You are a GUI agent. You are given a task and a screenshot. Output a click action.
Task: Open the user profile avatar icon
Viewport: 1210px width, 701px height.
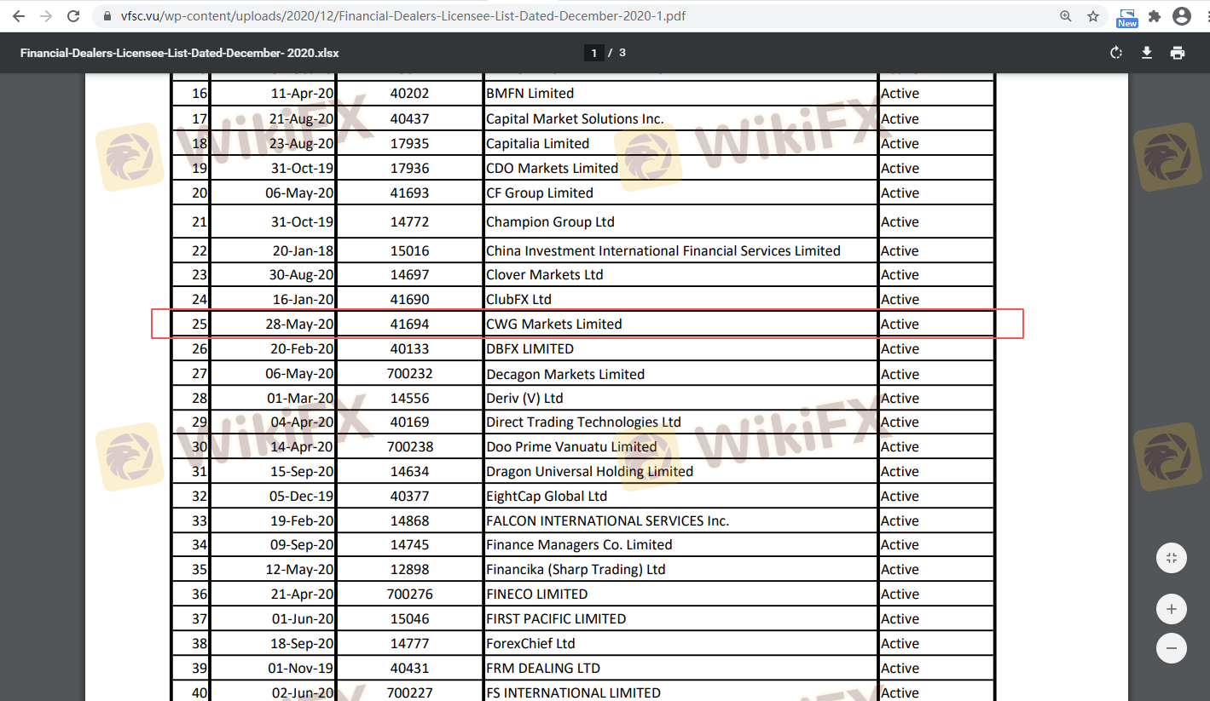[x=1181, y=16]
